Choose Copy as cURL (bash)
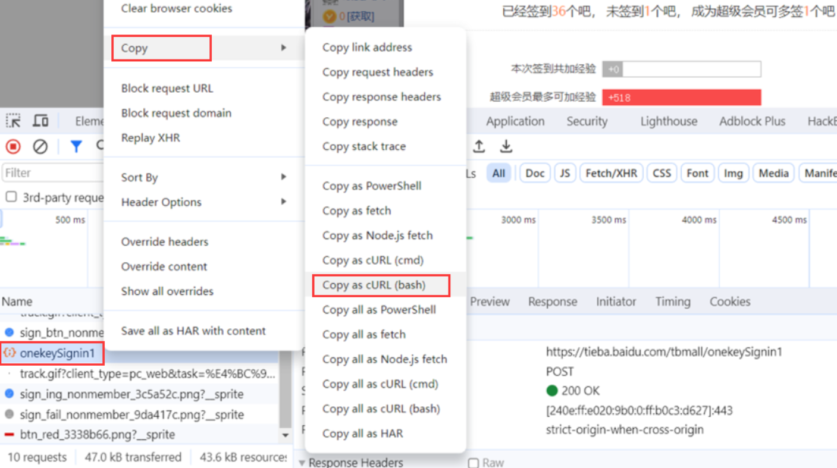The image size is (837, 468). pyautogui.click(x=374, y=285)
